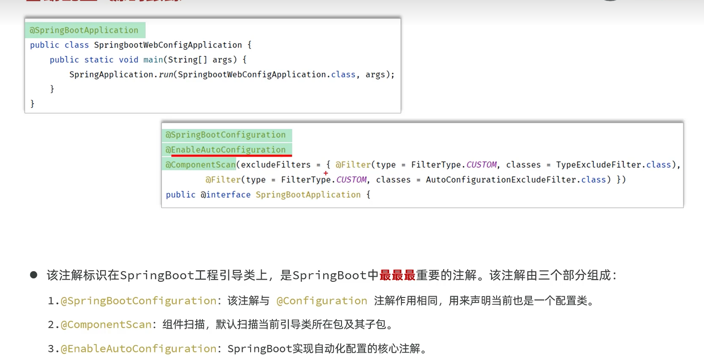Click the 'public static void main' line

tap(148, 60)
